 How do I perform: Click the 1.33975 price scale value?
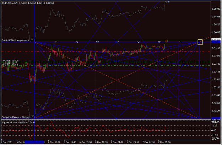coord(216,56)
